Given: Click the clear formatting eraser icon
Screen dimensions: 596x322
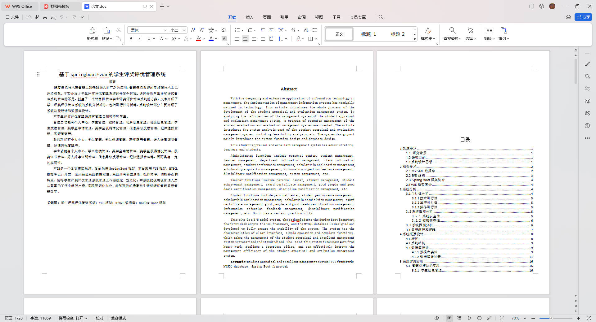Looking at the screenshot, I should tap(224, 30).
